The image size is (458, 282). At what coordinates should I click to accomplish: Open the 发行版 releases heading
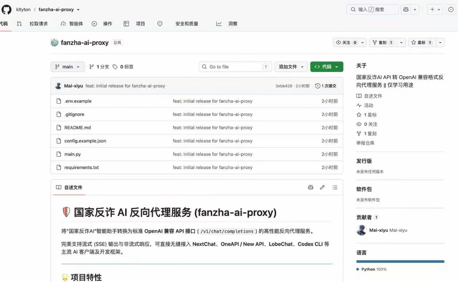click(x=364, y=161)
